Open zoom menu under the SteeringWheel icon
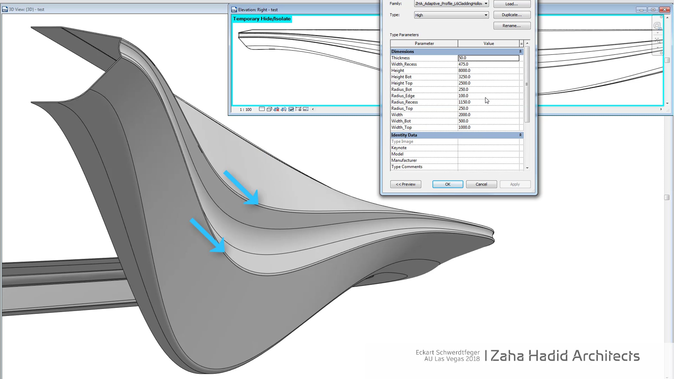674x379 pixels. point(658,33)
